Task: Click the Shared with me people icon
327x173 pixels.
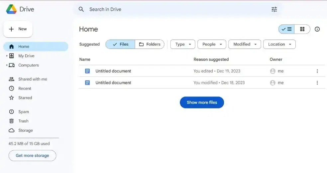Action: pos(12,79)
